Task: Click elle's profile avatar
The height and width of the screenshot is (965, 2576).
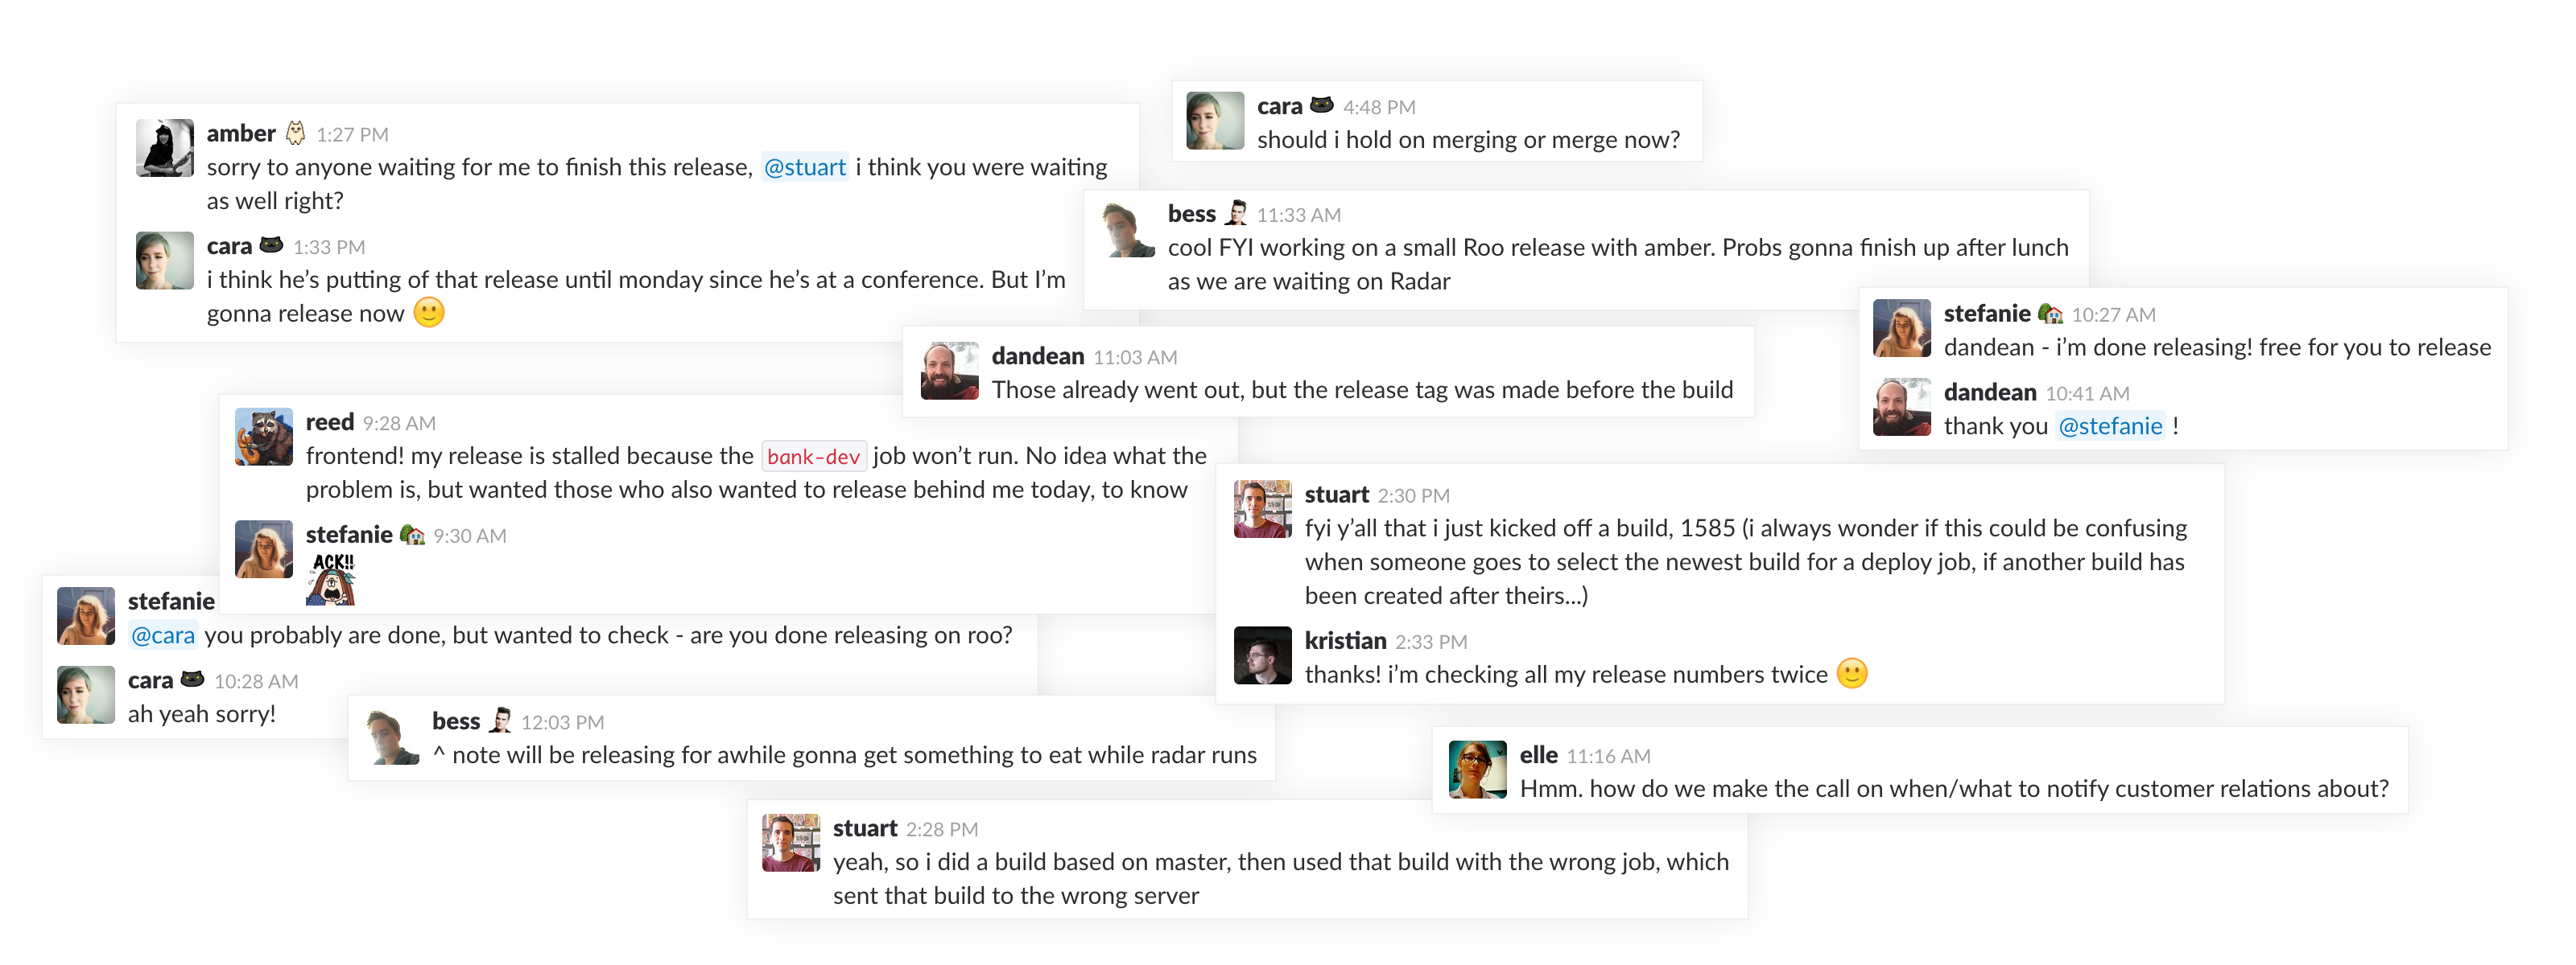Action: coord(1477,770)
